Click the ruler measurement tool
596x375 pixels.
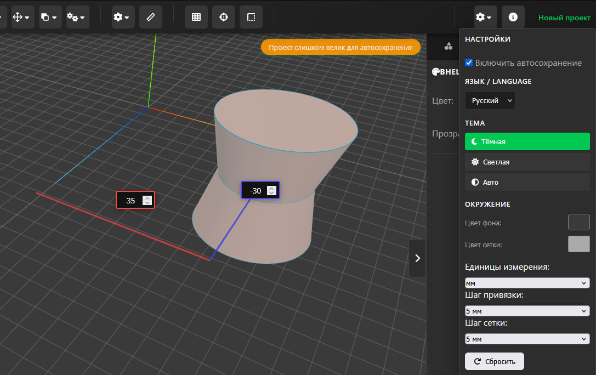click(x=151, y=17)
